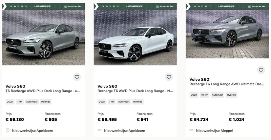The image size is (271, 140).
Task: Click the Hybride tag on the first card
Action: point(46,102)
